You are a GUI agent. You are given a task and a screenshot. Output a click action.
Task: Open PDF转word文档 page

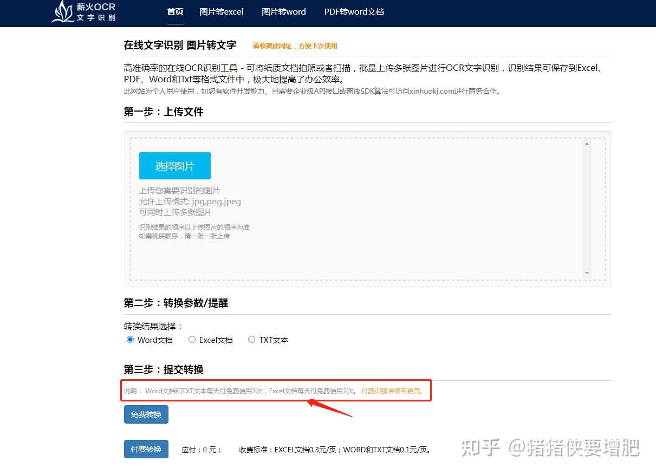(x=354, y=11)
